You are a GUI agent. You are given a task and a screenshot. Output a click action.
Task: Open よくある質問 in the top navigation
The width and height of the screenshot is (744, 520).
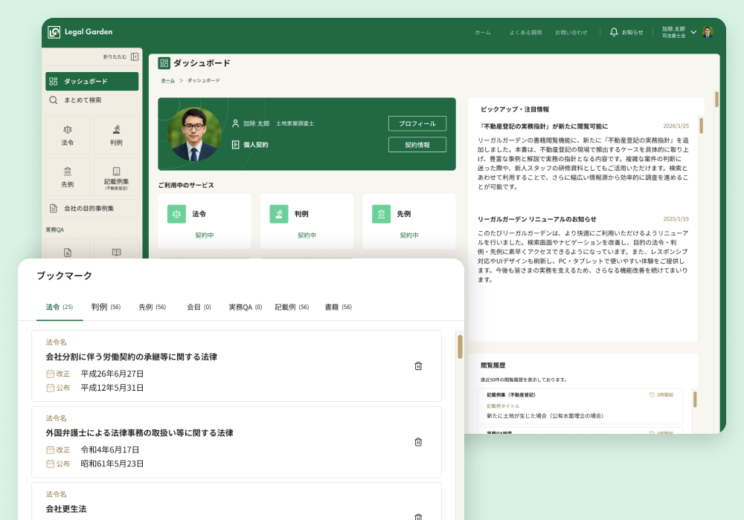[x=525, y=33]
